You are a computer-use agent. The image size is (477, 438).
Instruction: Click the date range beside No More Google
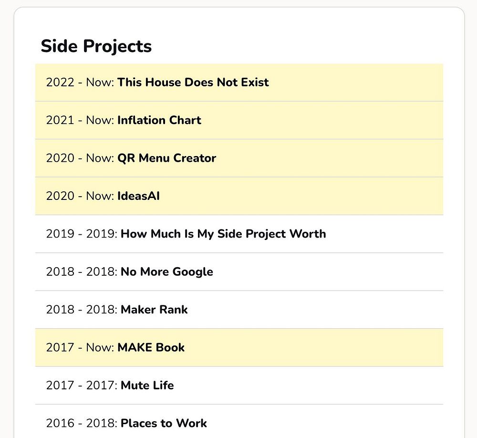(82, 272)
